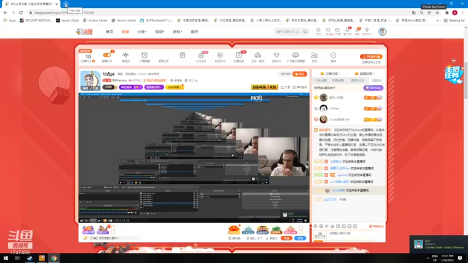Open the followed heart icon in header
Image resolution: width=468 pixels, height=263 pixels.
(328, 31)
